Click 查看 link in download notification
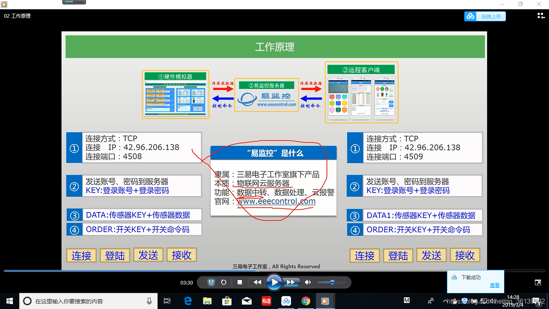This screenshot has height=309, width=549. [495, 285]
